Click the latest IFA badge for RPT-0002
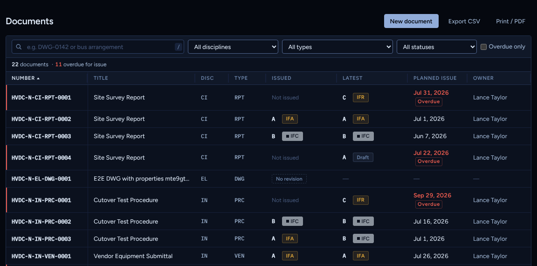The width and height of the screenshot is (537, 266). pos(361,119)
